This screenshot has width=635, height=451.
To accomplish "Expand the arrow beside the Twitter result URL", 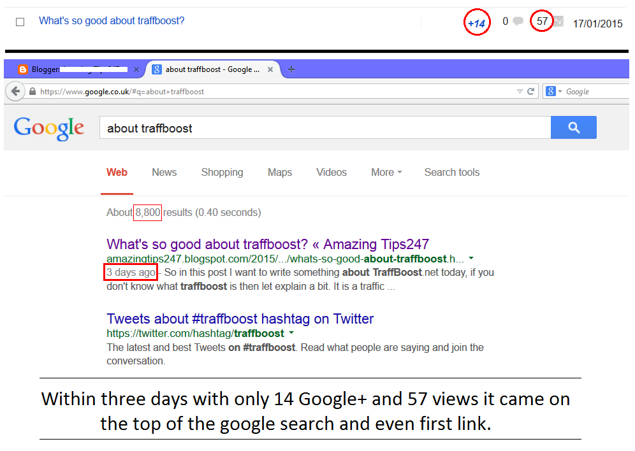I will pyautogui.click(x=291, y=333).
